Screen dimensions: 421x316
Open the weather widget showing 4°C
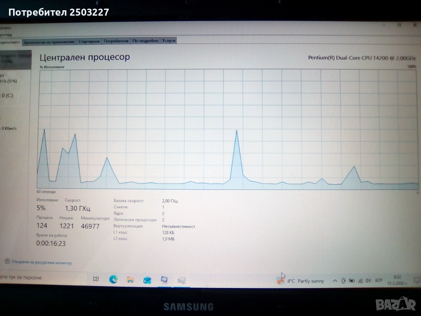pyautogui.click(x=300, y=281)
